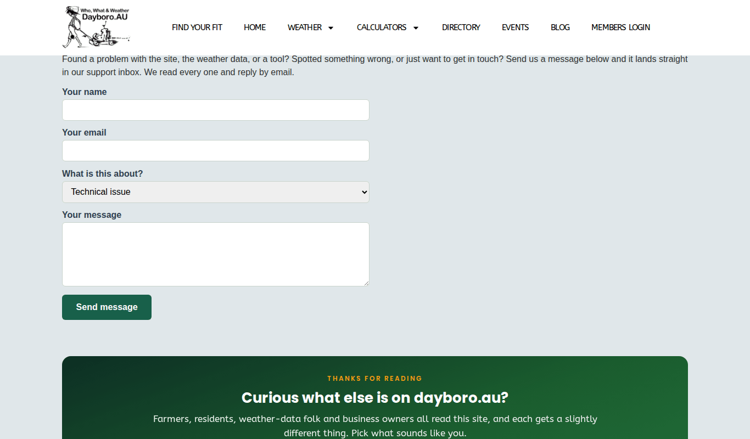Open the Directory page
750x439 pixels.
pos(461,27)
